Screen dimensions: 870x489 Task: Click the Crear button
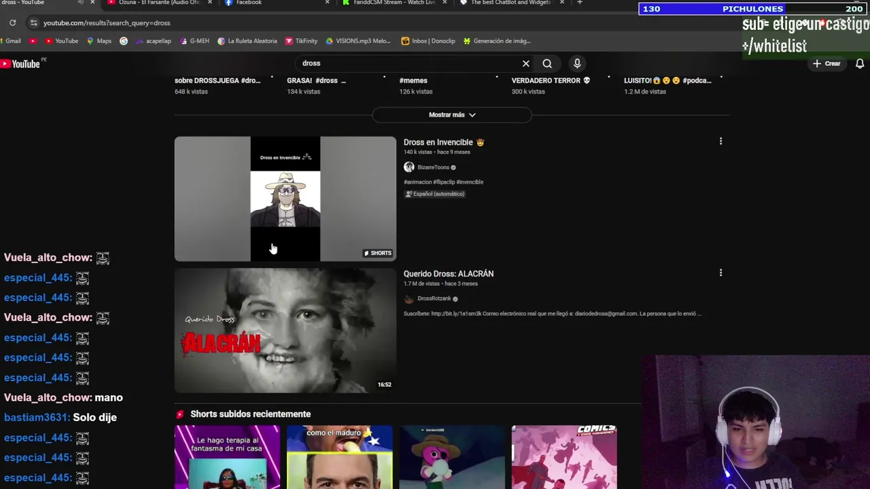[826, 63]
